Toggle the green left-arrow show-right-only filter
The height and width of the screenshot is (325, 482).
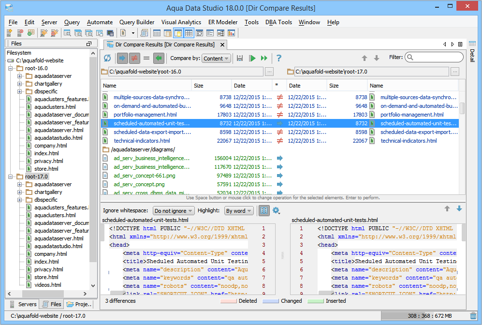click(159, 58)
